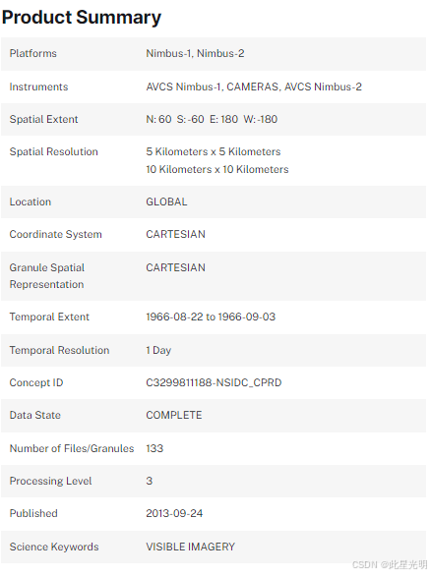Select the Platforms value Nimbus-1, Nimbus-2
Viewport: 431px width, 576px height.
pyautogui.click(x=195, y=54)
